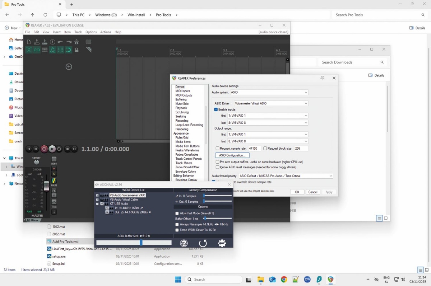Solo master track with S button

pyautogui.click(x=54, y=174)
